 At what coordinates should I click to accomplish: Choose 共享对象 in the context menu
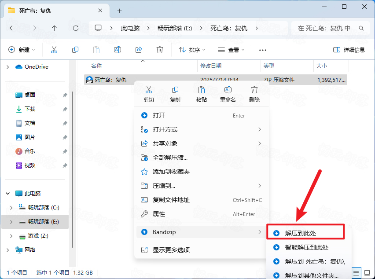click(202, 143)
